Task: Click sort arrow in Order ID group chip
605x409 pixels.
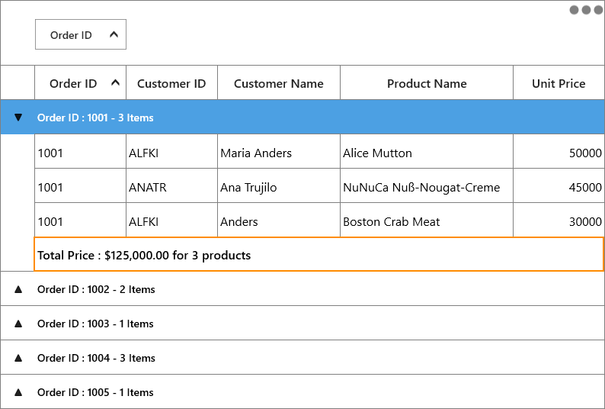Action: point(114,34)
